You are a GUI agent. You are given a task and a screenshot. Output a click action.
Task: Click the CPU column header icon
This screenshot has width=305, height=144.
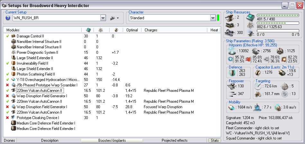click(x=88, y=30)
